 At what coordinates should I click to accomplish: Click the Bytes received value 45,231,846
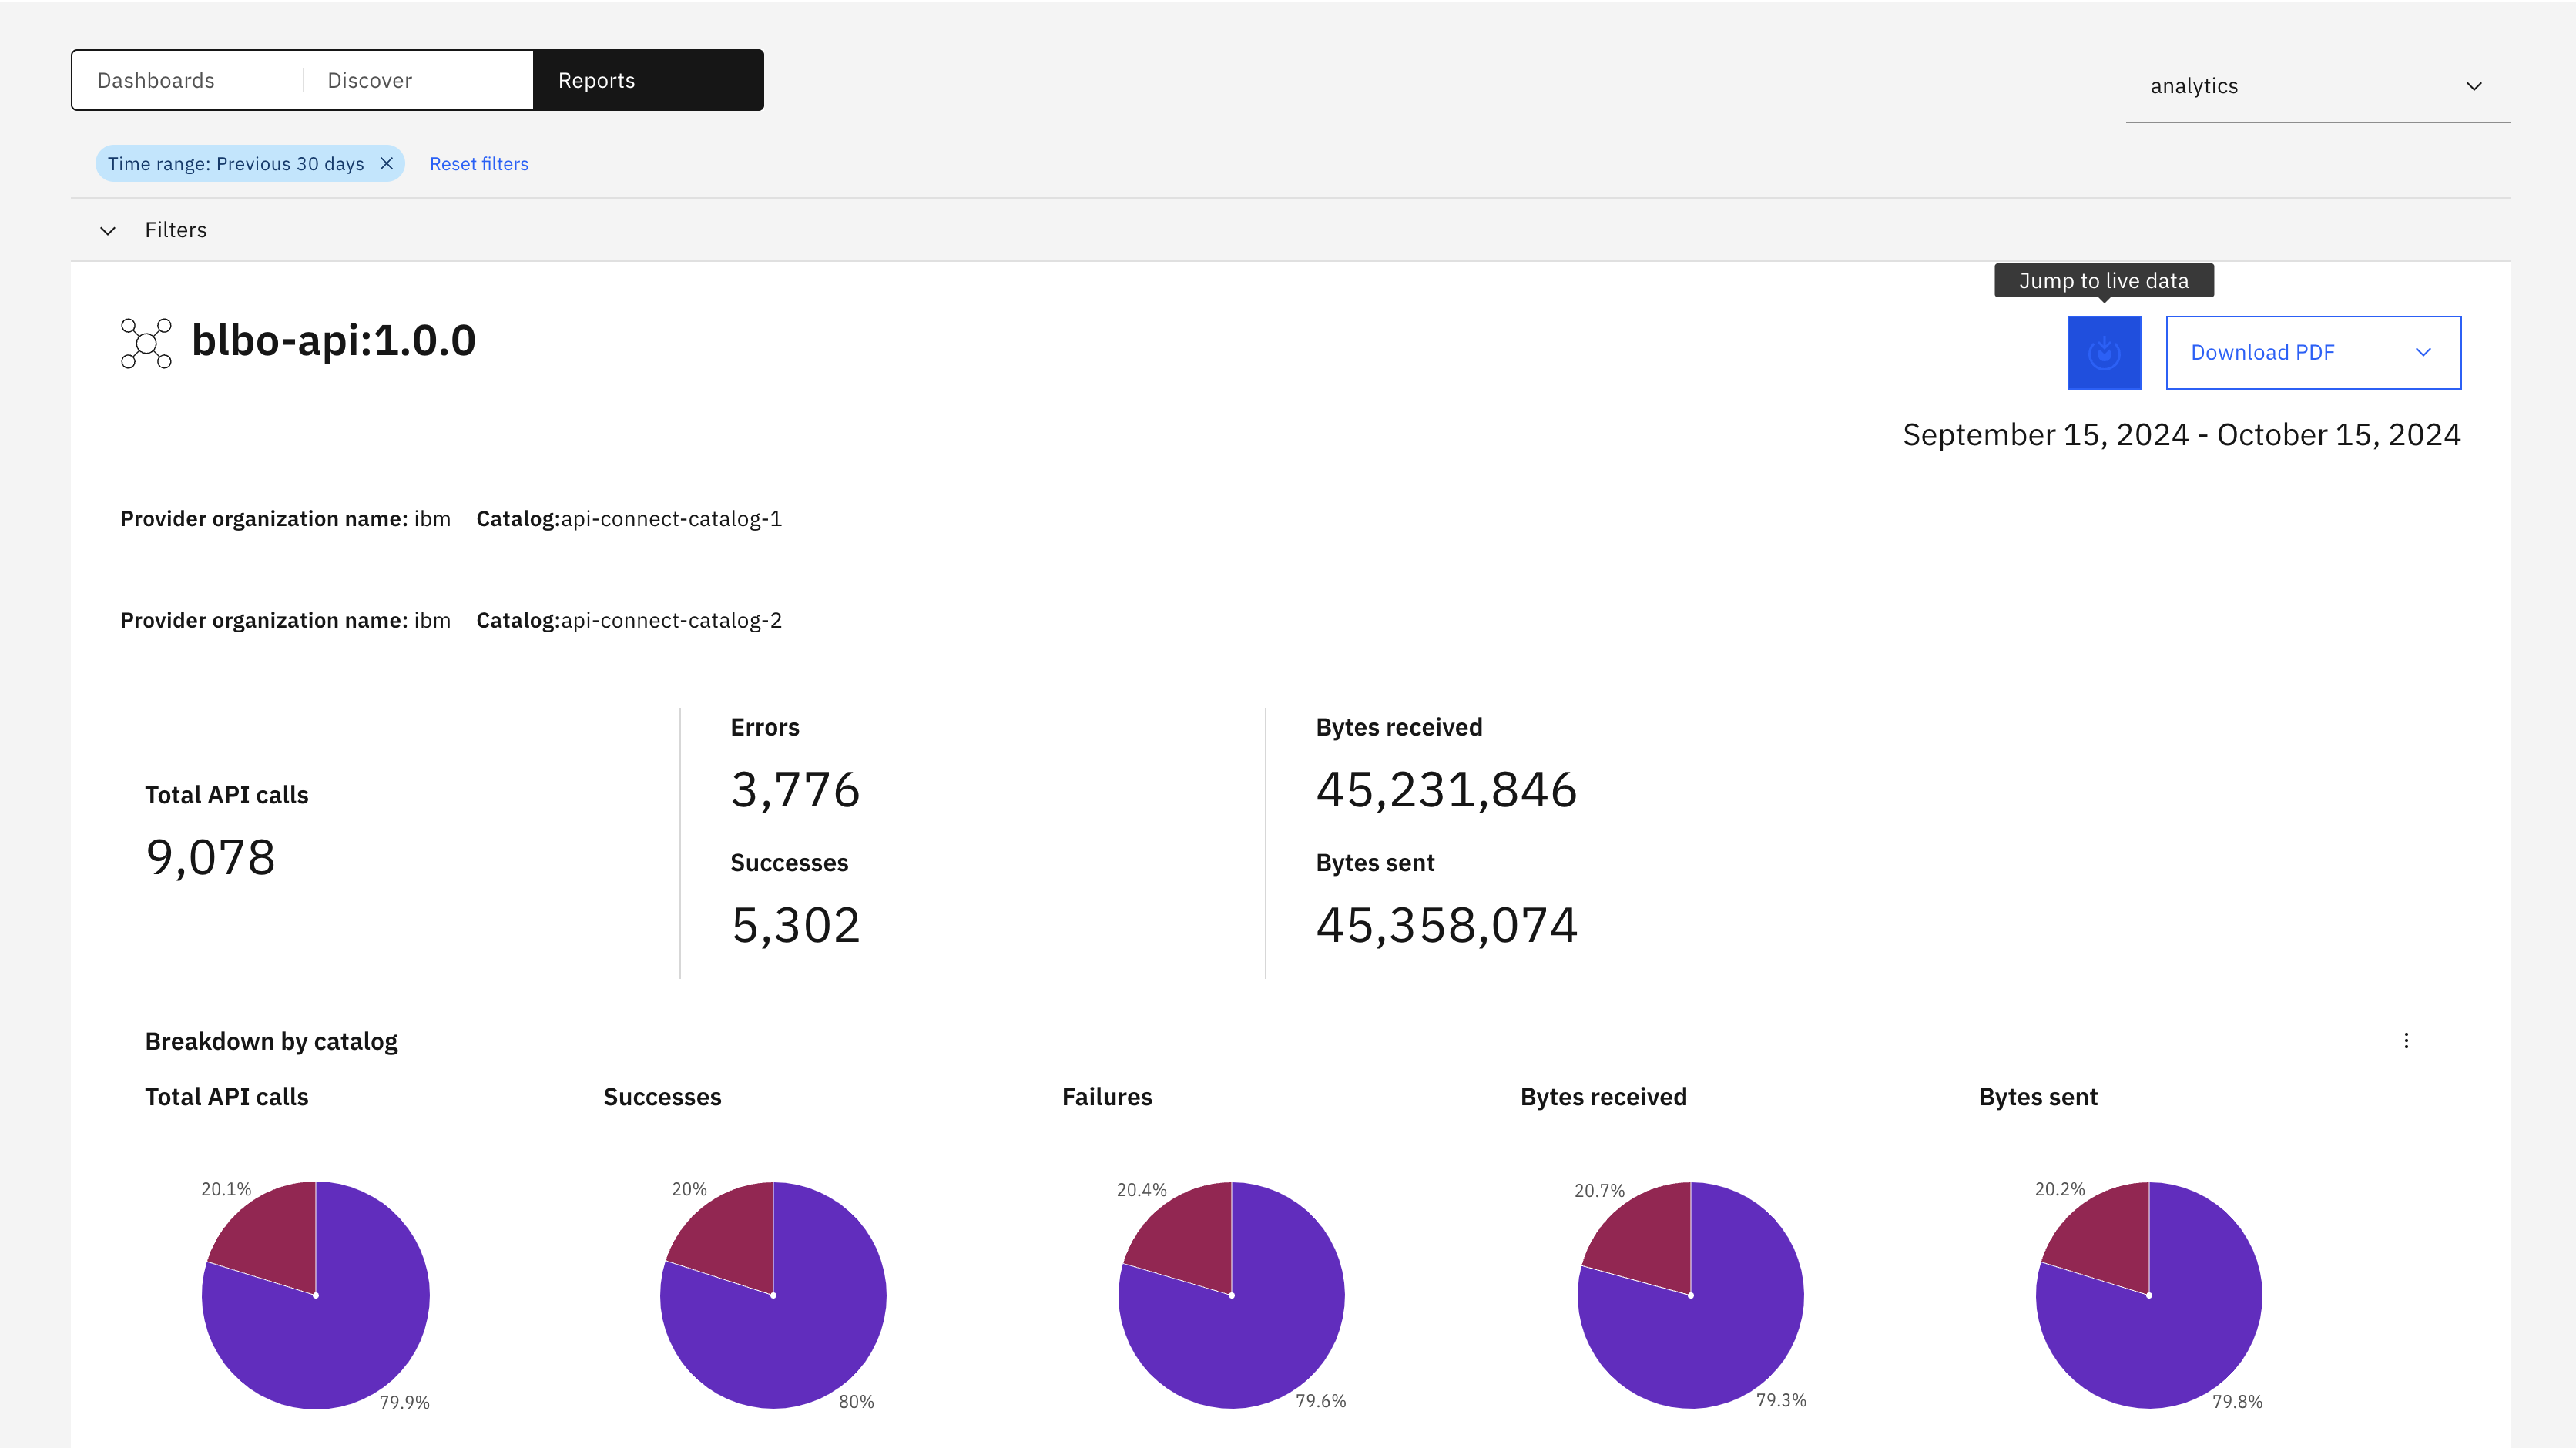1447,790
